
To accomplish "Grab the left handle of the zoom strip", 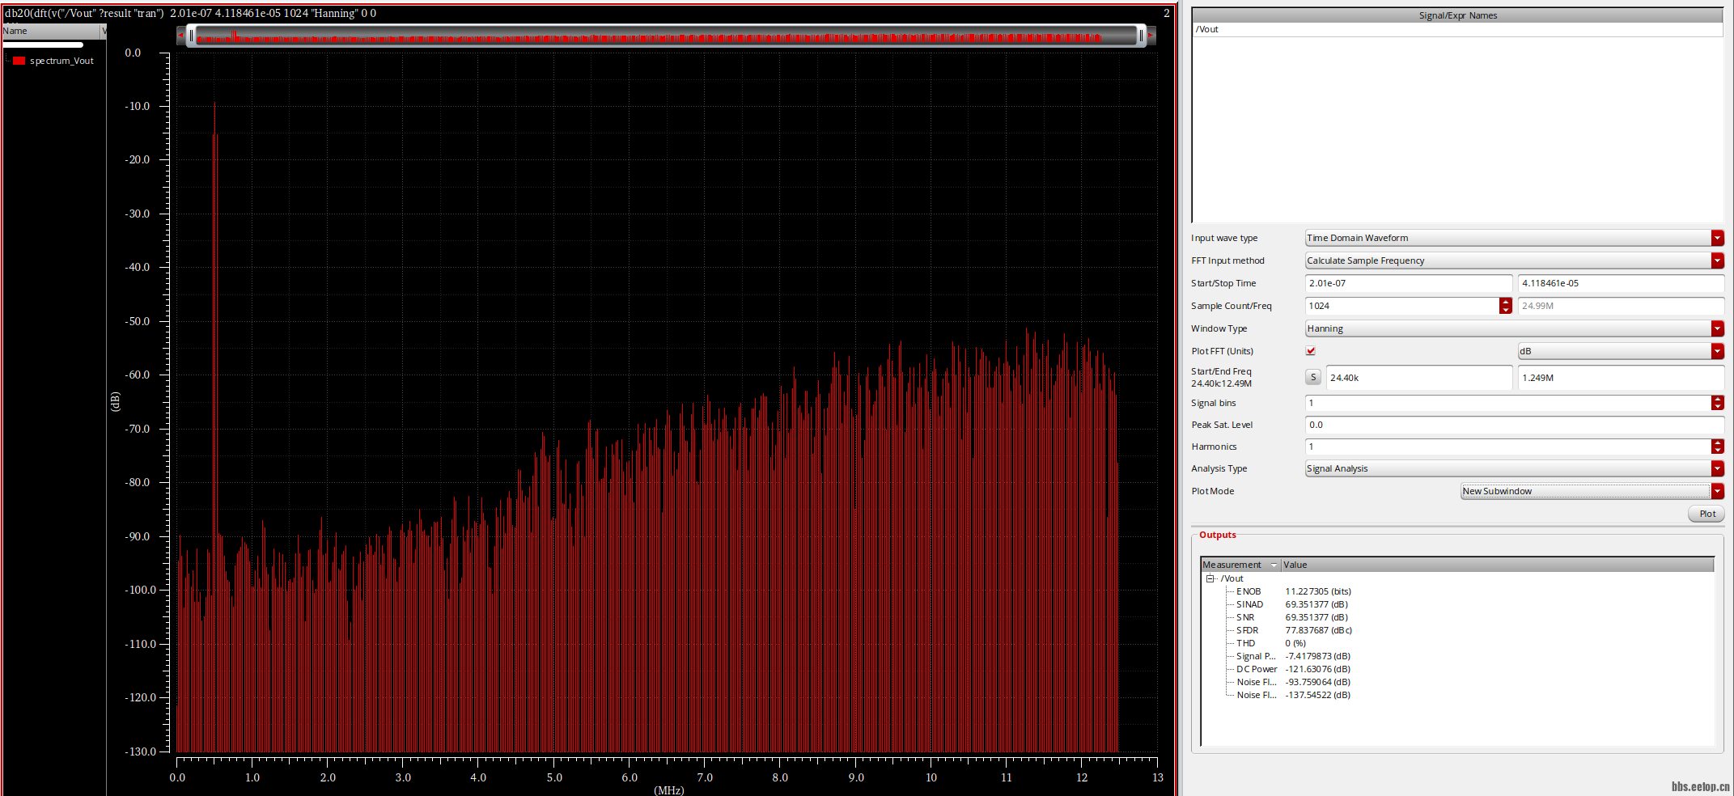I will point(191,35).
